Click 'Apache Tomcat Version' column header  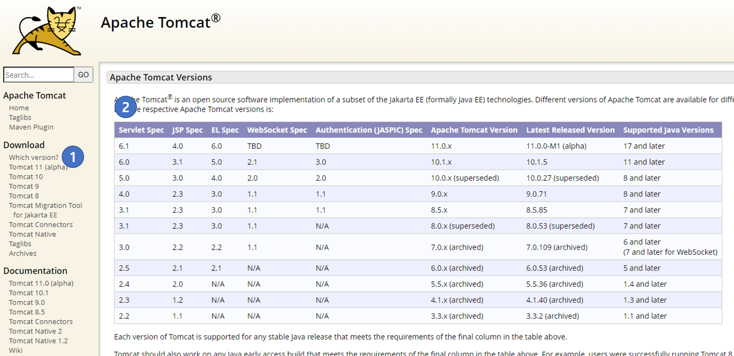click(x=474, y=130)
